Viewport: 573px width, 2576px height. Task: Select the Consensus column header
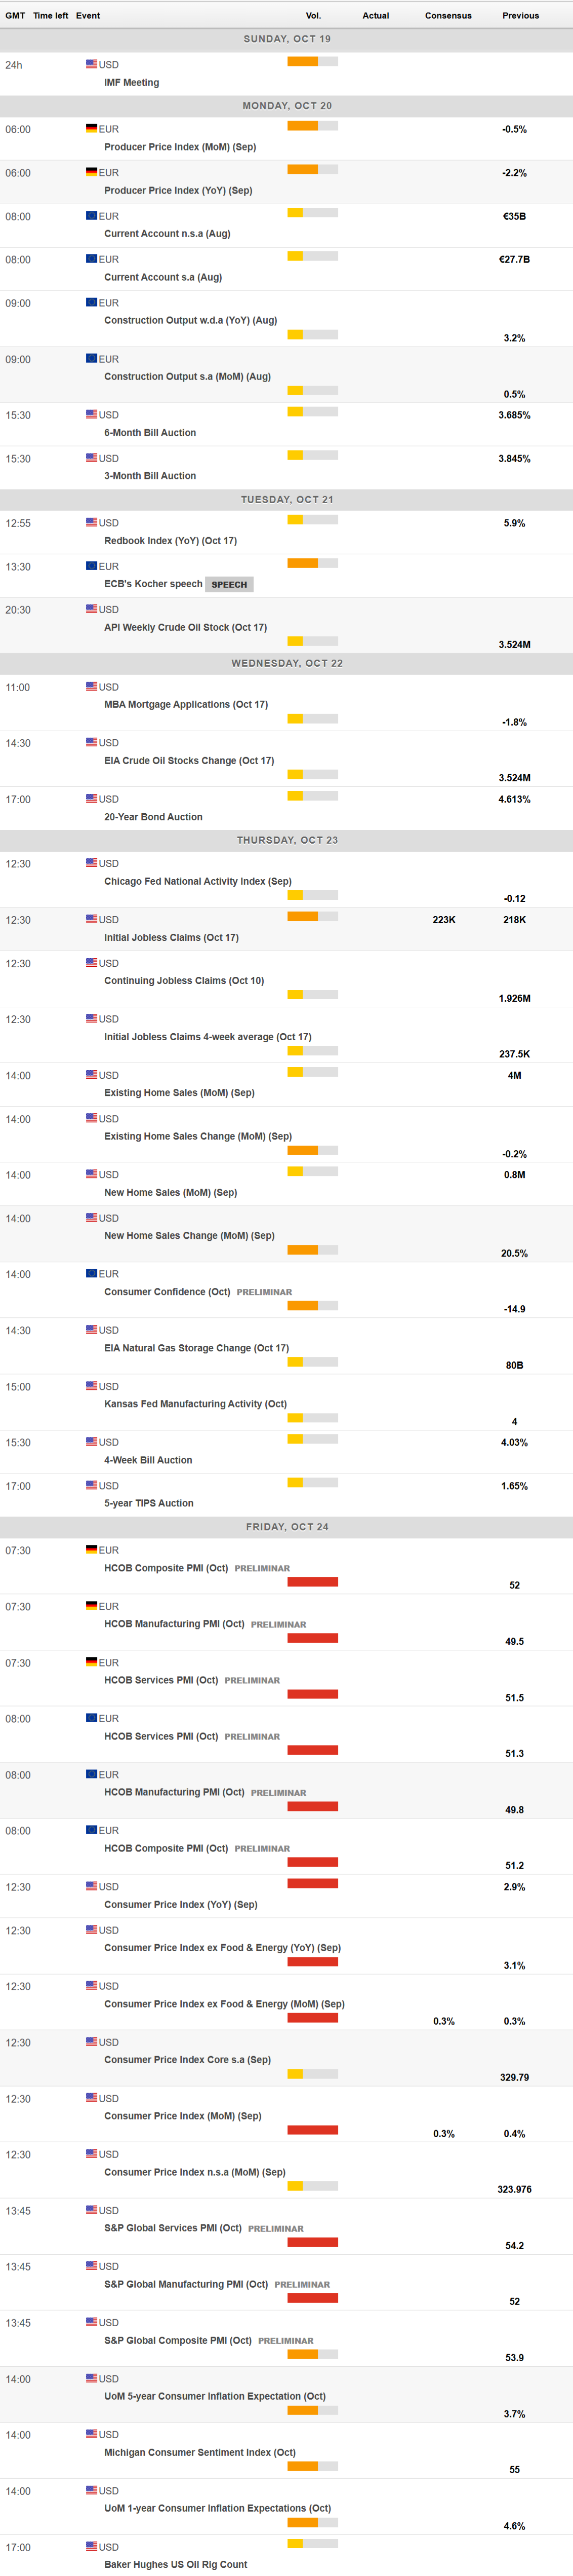448,16
